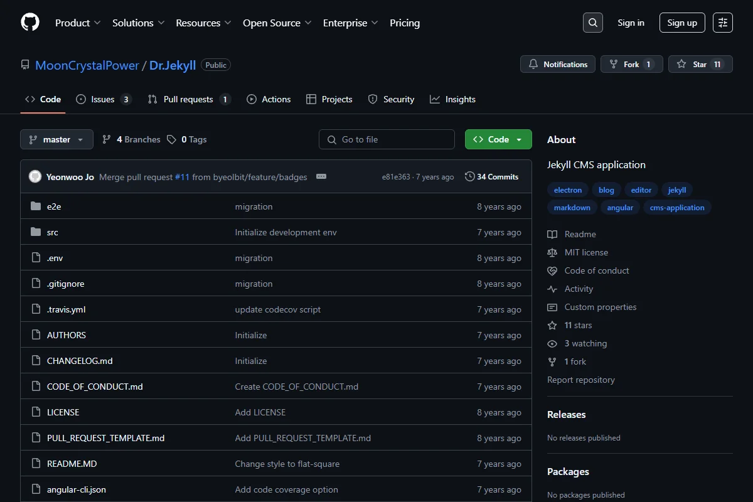Expand the master branch dropdown

tap(56, 139)
